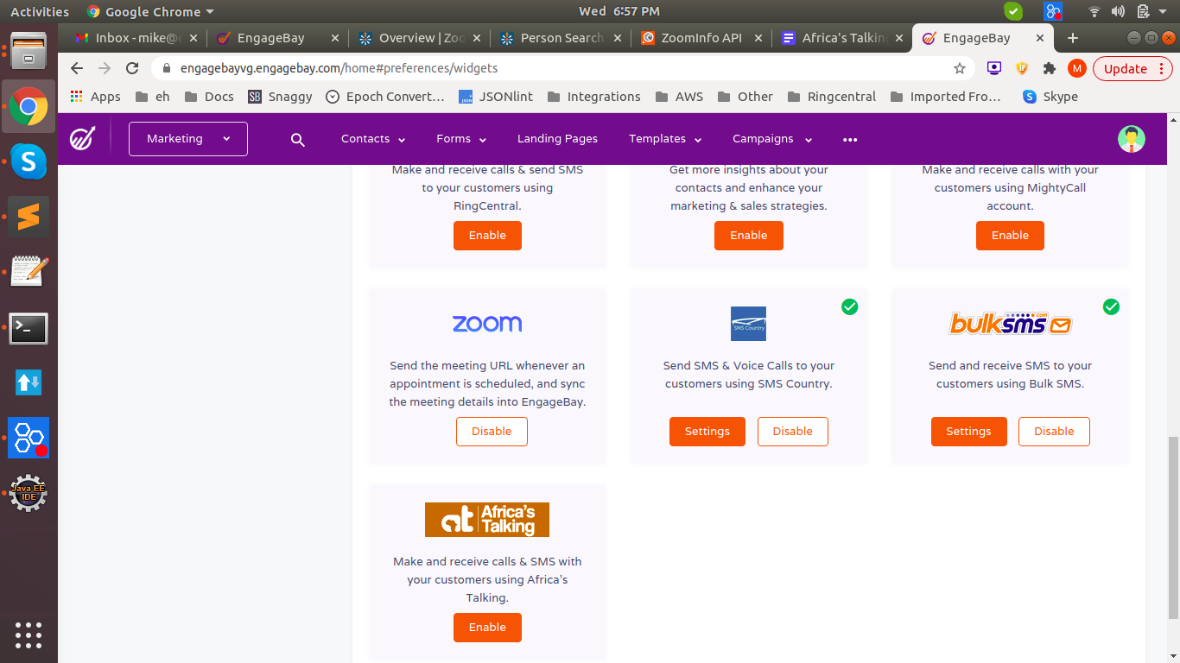Disable the Bulk SMS integration
The height and width of the screenshot is (663, 1180).
tap(1054, 432)
